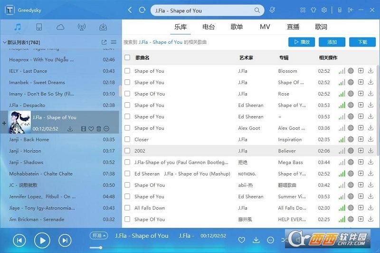Add Closer song to playlist
The image size is (380, 253).
pyautogui.click(x=361, y=139)
